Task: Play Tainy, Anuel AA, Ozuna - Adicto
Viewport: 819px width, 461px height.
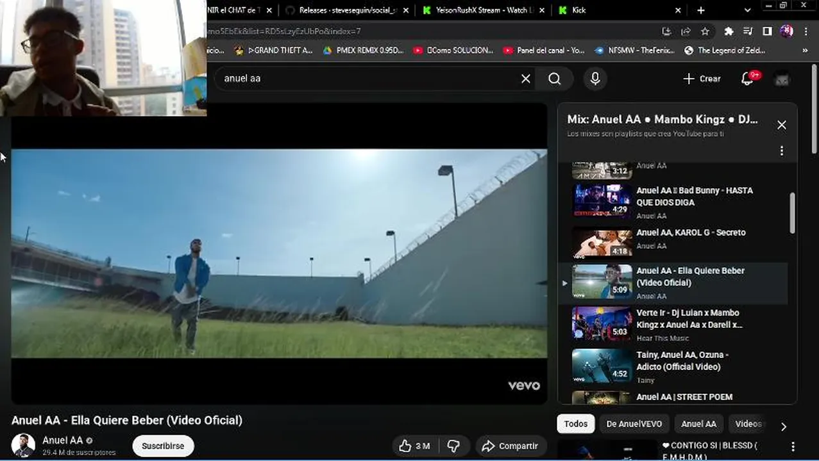Action: point(673,367)
